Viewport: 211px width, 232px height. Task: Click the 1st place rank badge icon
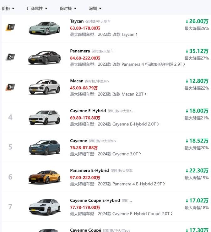click(x=10, y=27)
